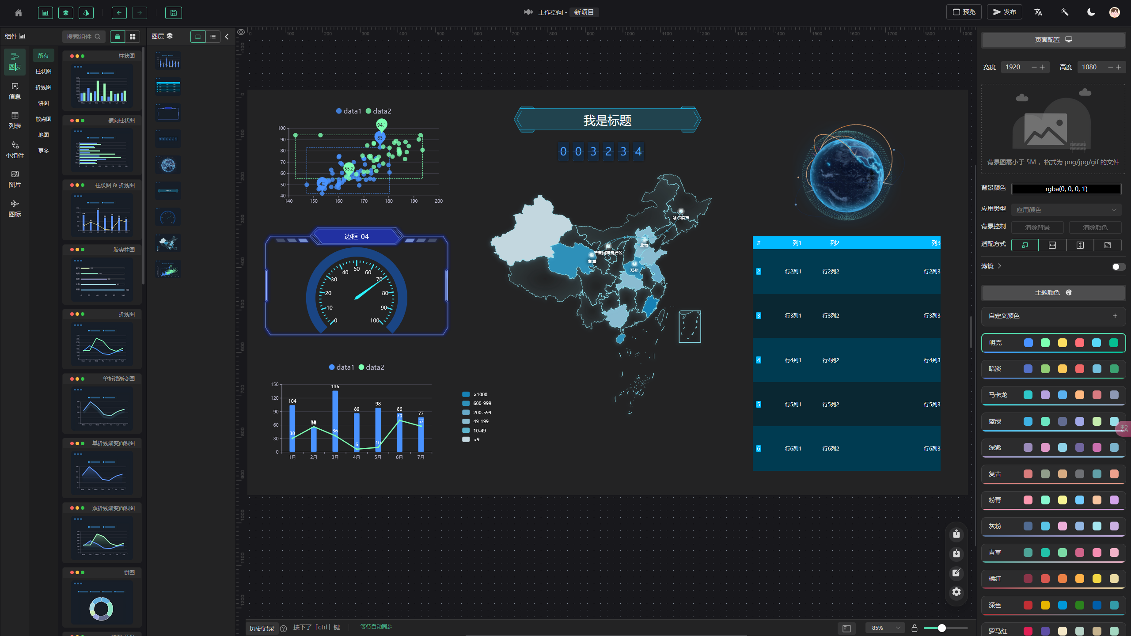Open the language translation icon
The height and width of the screenshot is (636, 1131).
click(1038, 12)
